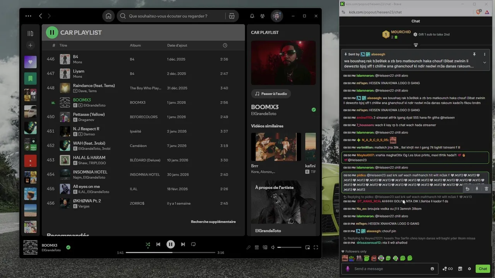Seek within the song progress bar
This screenshot has width=495, height=278.
[x=171, y=253]
